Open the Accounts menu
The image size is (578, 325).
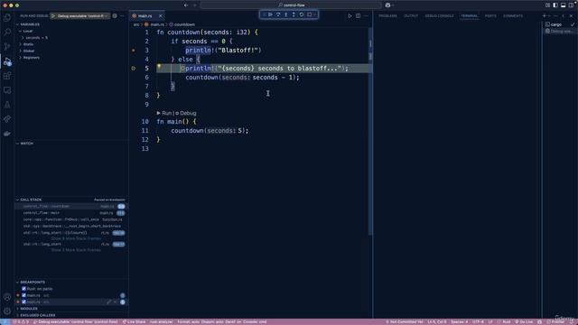[x=7, y=297]
